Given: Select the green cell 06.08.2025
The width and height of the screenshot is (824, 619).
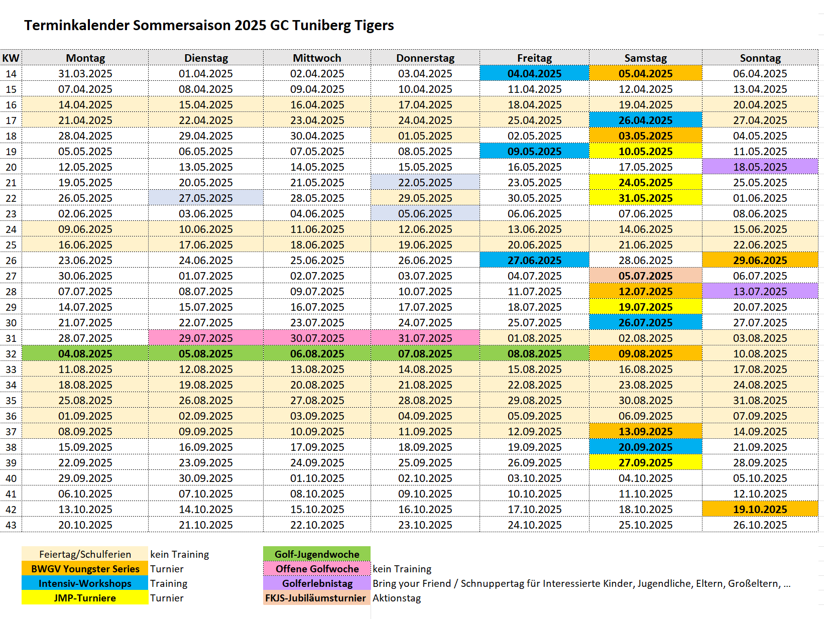Looking at the screenshot, I should click(x=317, y=353).
